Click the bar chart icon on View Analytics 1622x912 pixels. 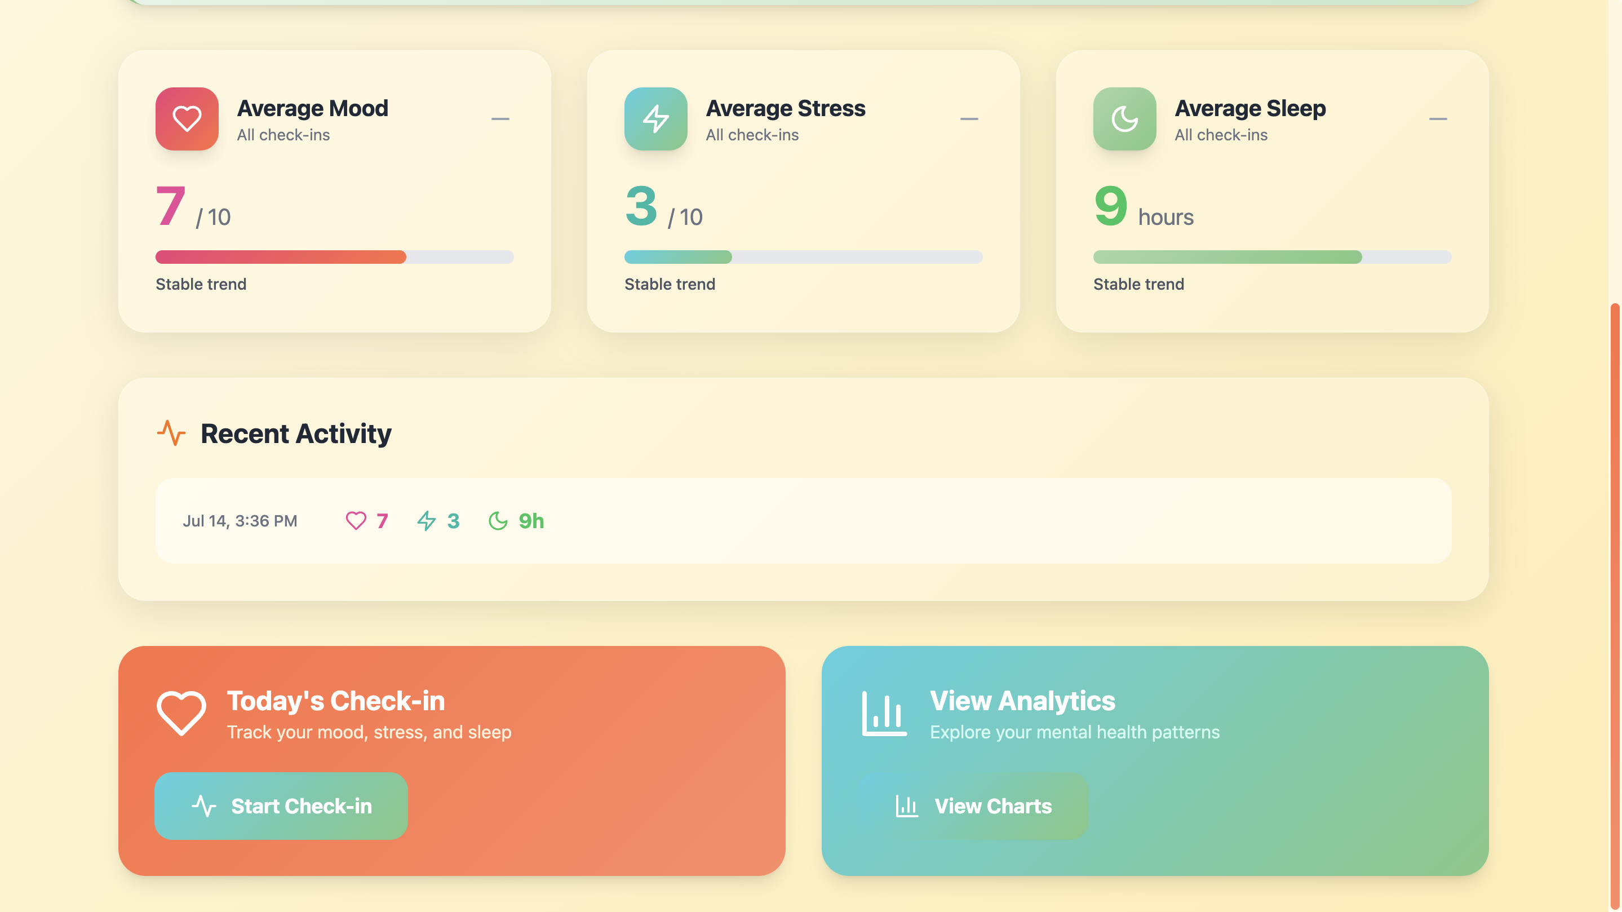884,714
